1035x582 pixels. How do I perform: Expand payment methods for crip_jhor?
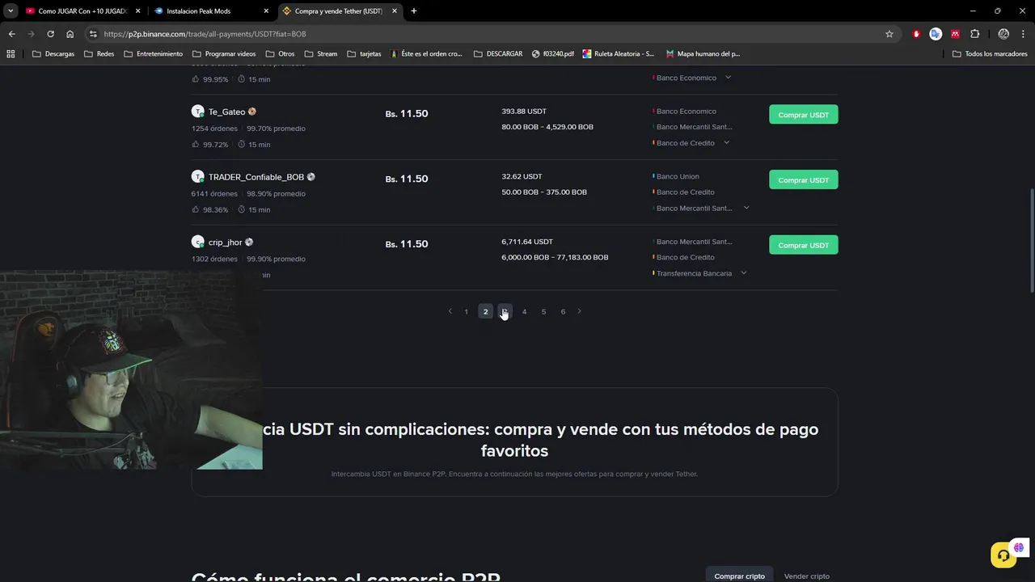744,273
